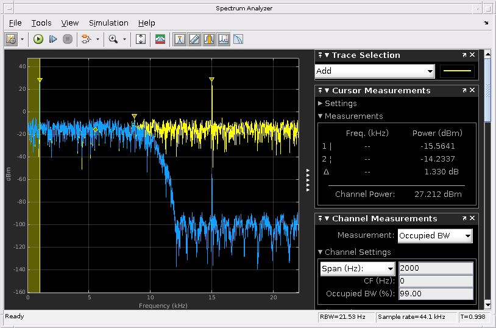Click the Stop simulation button
496x328 pixels.
pyautogui.click(x=68, y=39)
